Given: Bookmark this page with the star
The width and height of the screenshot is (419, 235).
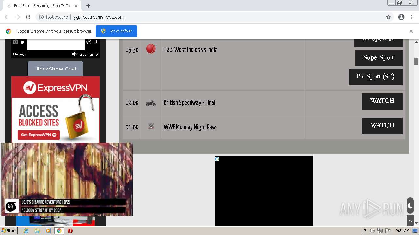Looking at the screenshot, I should coord(388,17).
